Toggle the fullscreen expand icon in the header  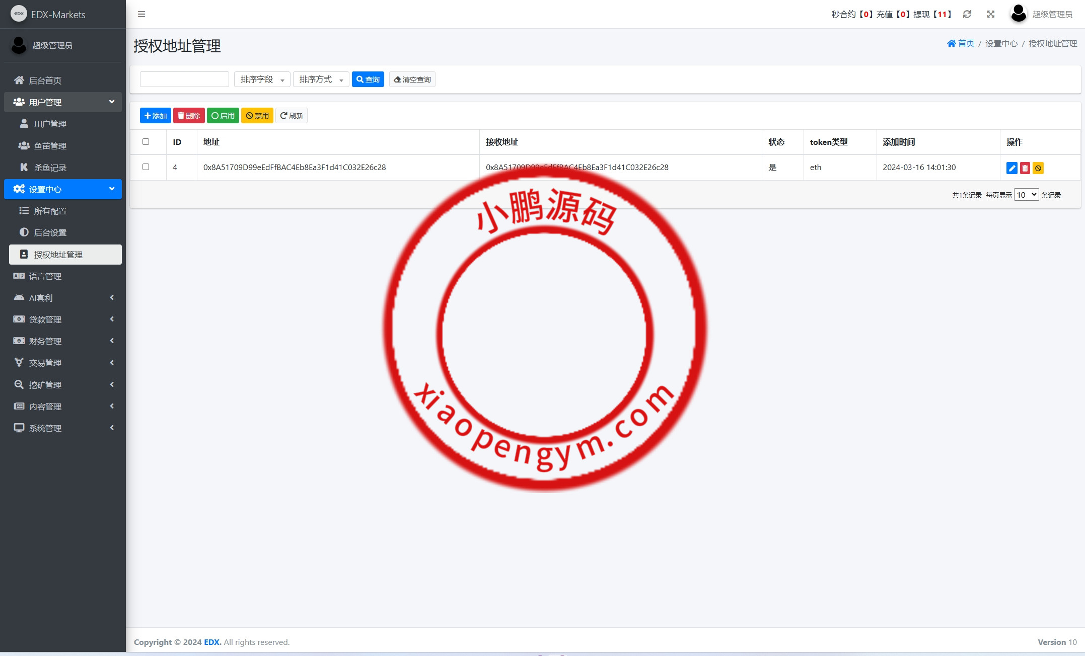(990, 14)
